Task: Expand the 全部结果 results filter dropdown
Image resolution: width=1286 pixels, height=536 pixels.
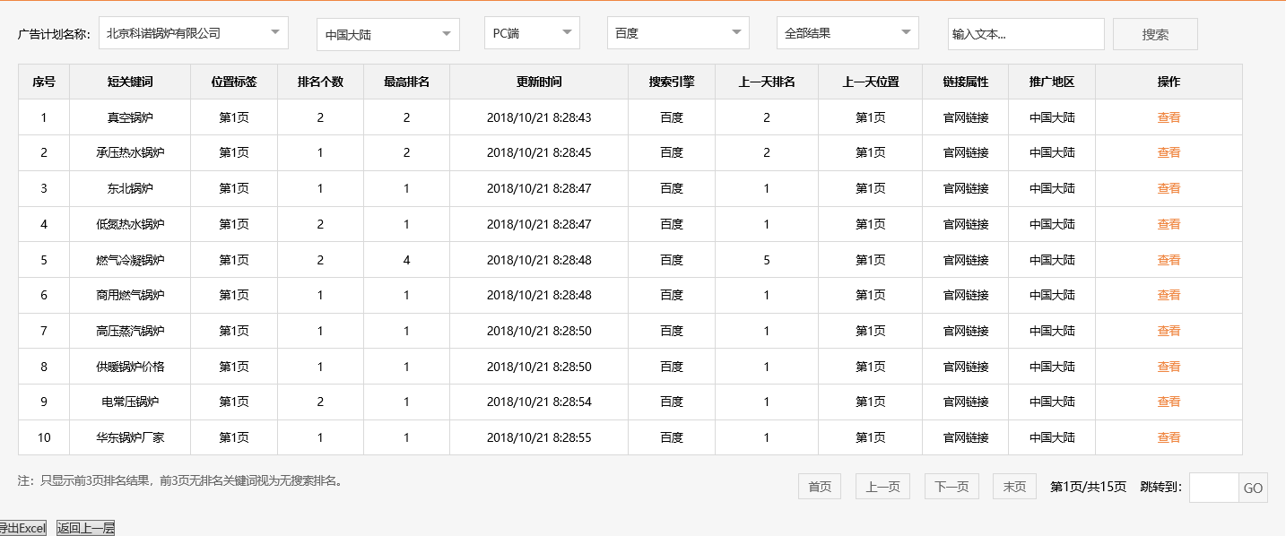Action: [847, 32]
